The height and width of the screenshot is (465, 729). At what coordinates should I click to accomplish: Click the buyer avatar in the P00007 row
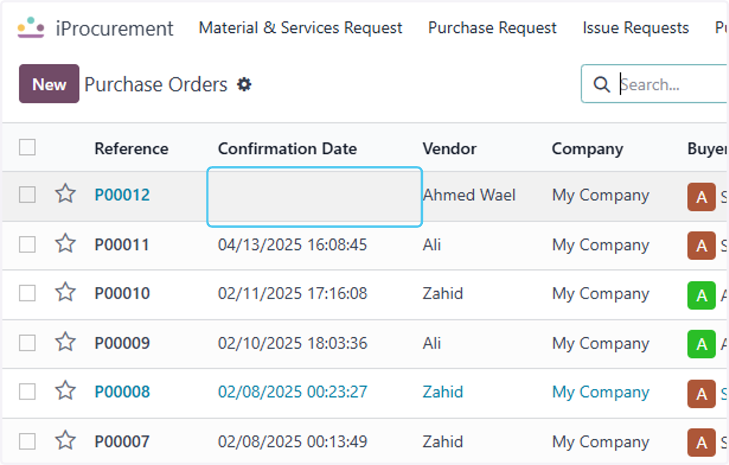click(702, 443)
